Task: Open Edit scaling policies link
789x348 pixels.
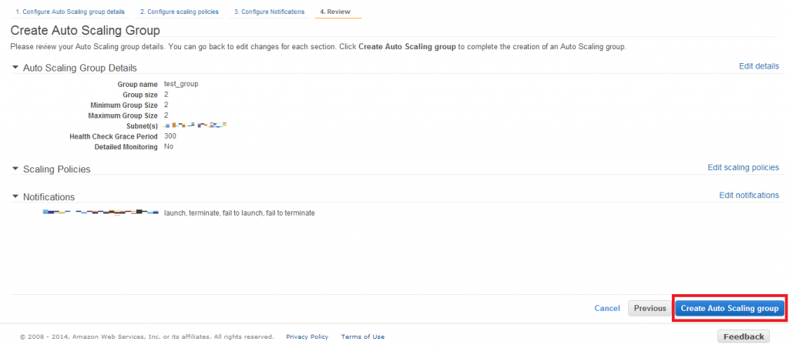Action: click(x=744, y=168)
